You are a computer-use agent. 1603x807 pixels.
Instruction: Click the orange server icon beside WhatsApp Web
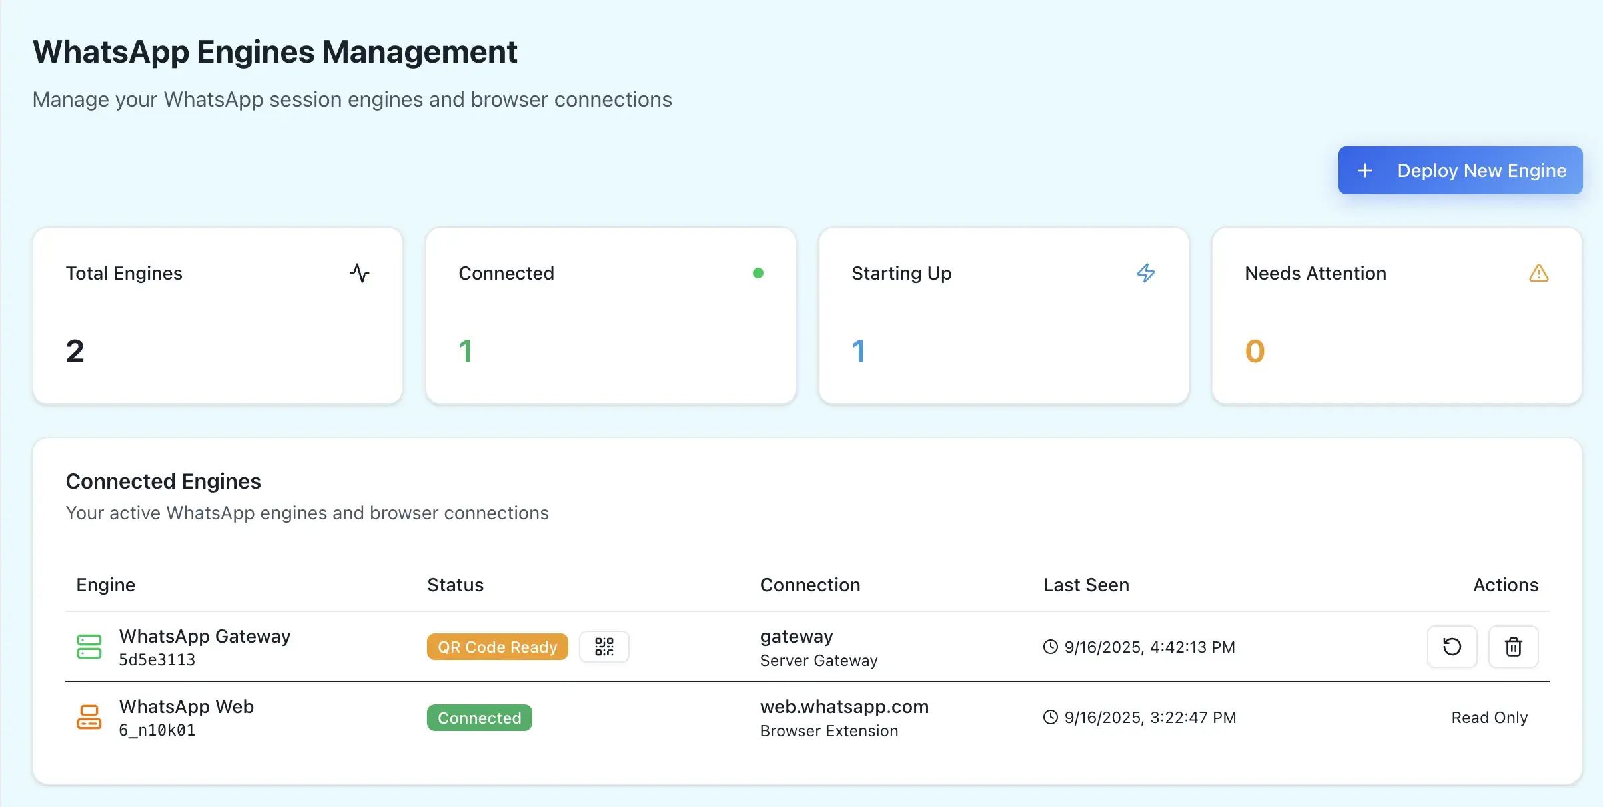pos(89,717)
